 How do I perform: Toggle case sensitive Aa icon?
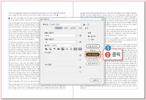pos(67,49)
